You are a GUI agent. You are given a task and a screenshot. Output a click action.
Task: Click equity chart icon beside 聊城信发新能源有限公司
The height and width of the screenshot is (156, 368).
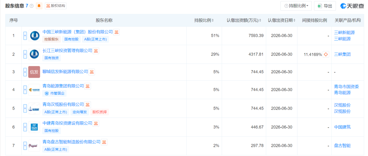(x=92, y=72)
